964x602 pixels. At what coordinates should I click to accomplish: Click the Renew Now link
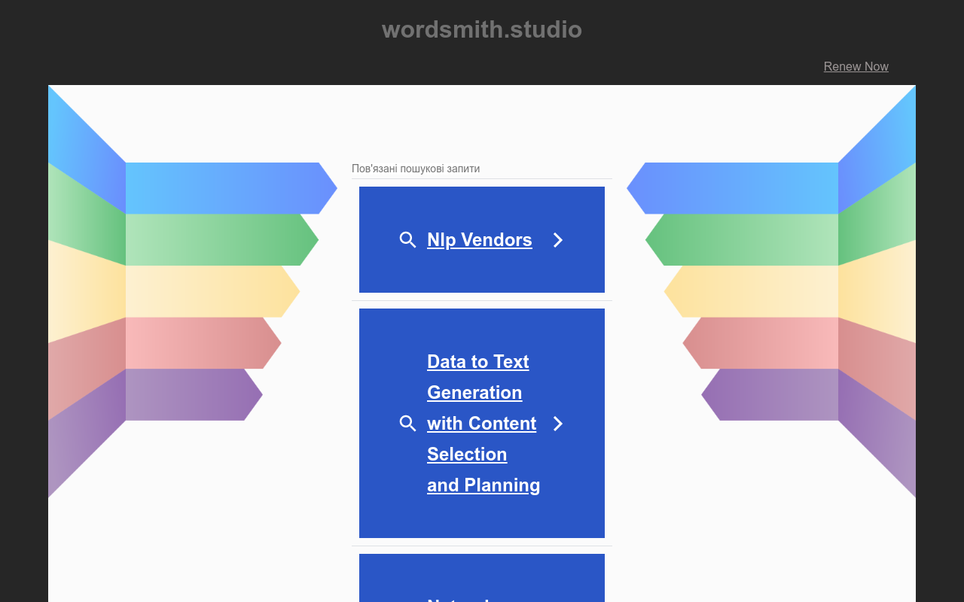[x=856, y=66]
